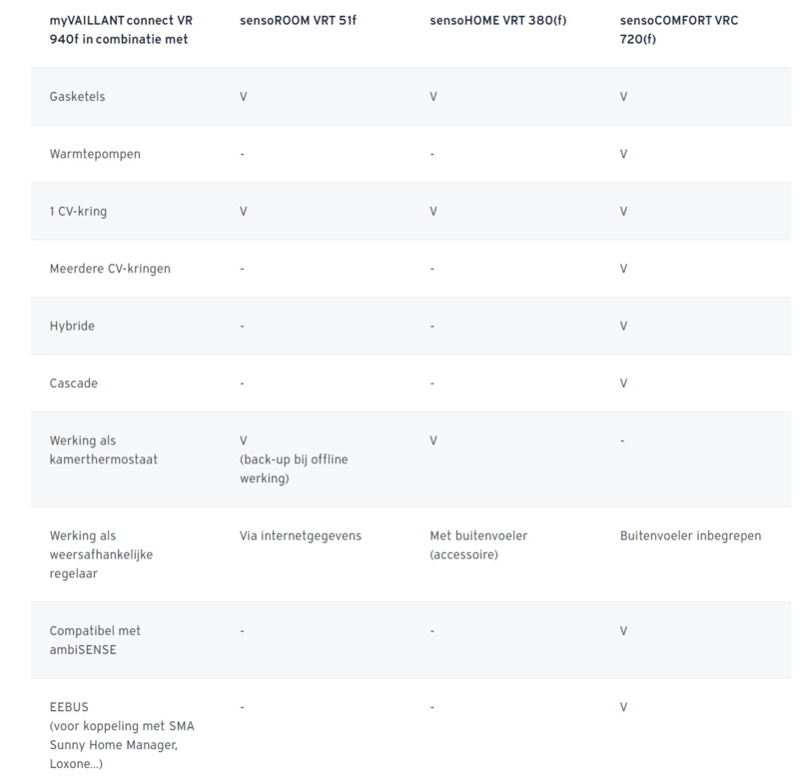Select the Warmtepompen row label
This screenshot has height=780, width=799.
[x=95, y=154]
